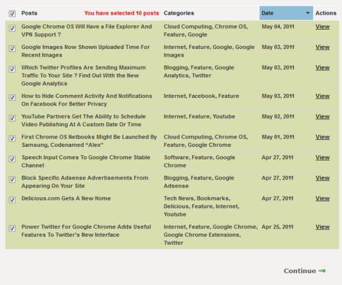The image size is (342, 285).
Task: Click title 'Power Twitter For Google Chrome Adds Useful'
Action: [86, 231]
